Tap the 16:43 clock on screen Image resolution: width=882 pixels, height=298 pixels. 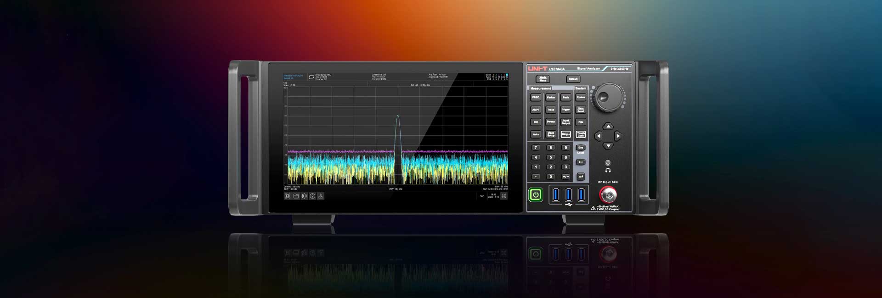tap(493, 194)
